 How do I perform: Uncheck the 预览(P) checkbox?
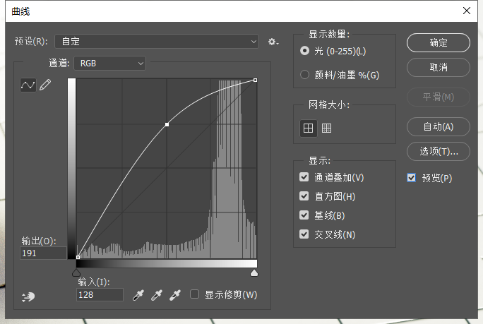coord(411,177)
